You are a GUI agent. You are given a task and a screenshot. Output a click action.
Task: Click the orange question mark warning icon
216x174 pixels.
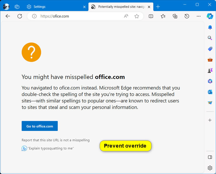tap(31, 52)
